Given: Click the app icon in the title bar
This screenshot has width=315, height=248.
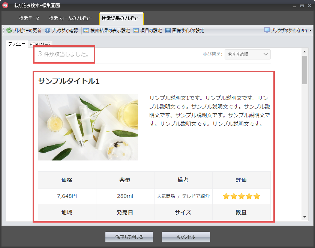Looking at the screenshot, I should point(6,6).
